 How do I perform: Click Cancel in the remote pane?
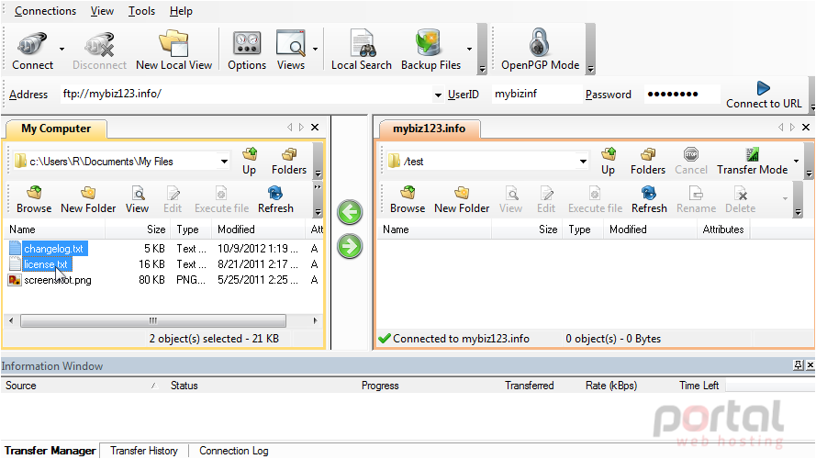691,162
